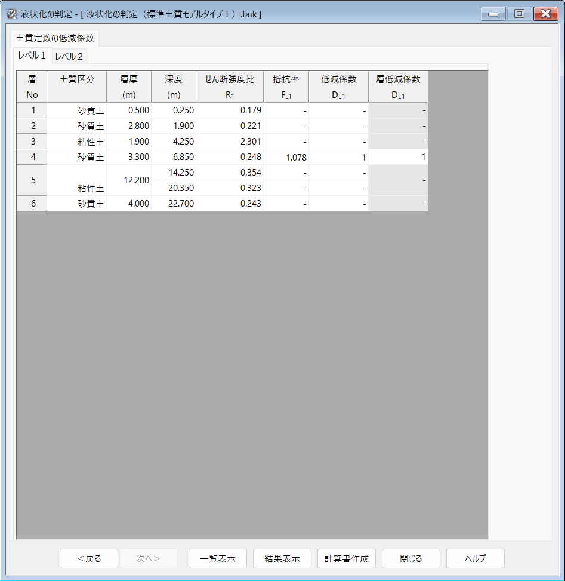
Task: Open the 土質定数の低減係数 tab
Action: [55, 38]
